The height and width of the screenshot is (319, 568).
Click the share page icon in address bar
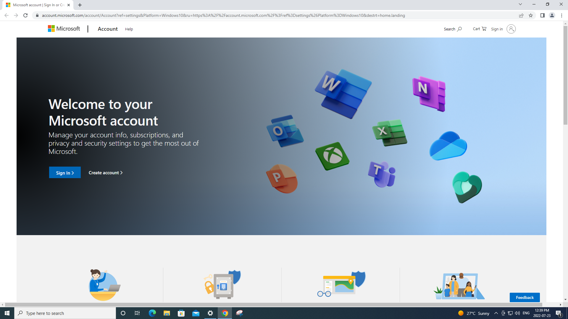coord(521,15)
